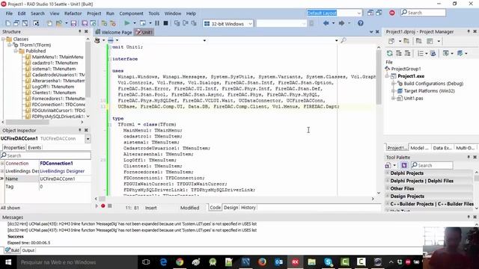Viewport: 479px width, 269px height.
Task: Expand Other Files palette category
Action: pos(388,188)
